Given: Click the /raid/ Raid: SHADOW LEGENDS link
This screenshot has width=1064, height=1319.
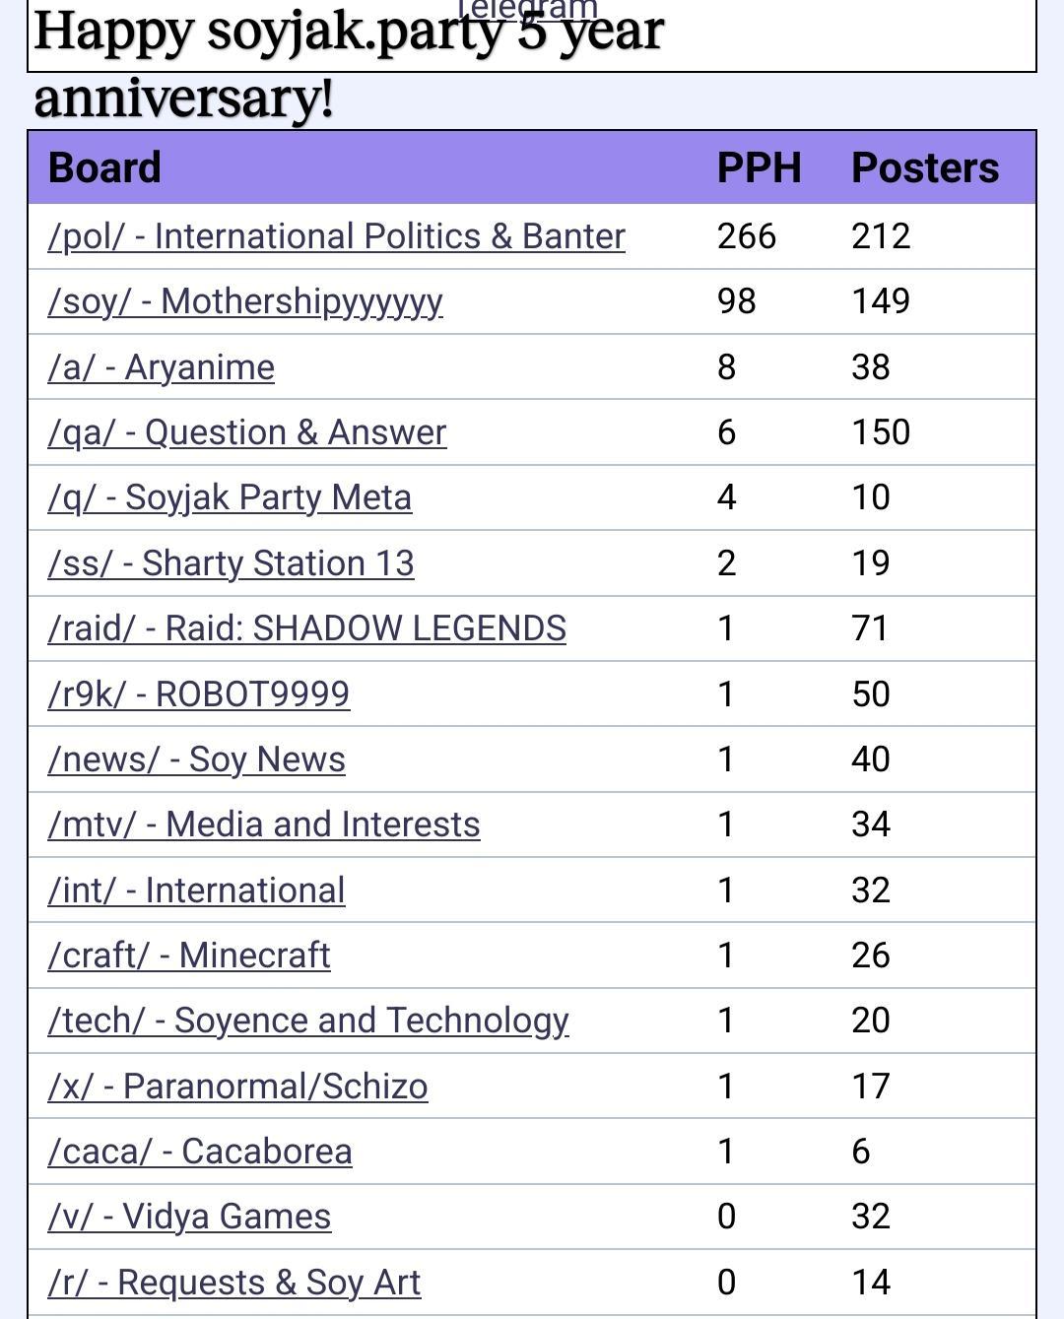Looking at the screenshot, I should pos(306,628).
